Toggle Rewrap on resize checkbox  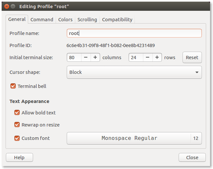pos(17,125)
